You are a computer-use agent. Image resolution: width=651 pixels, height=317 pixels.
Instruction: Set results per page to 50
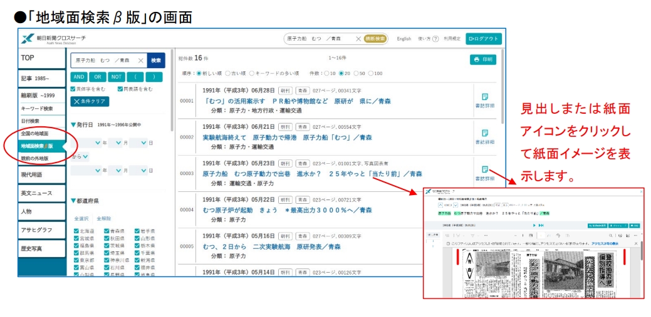tap(357, 73)
